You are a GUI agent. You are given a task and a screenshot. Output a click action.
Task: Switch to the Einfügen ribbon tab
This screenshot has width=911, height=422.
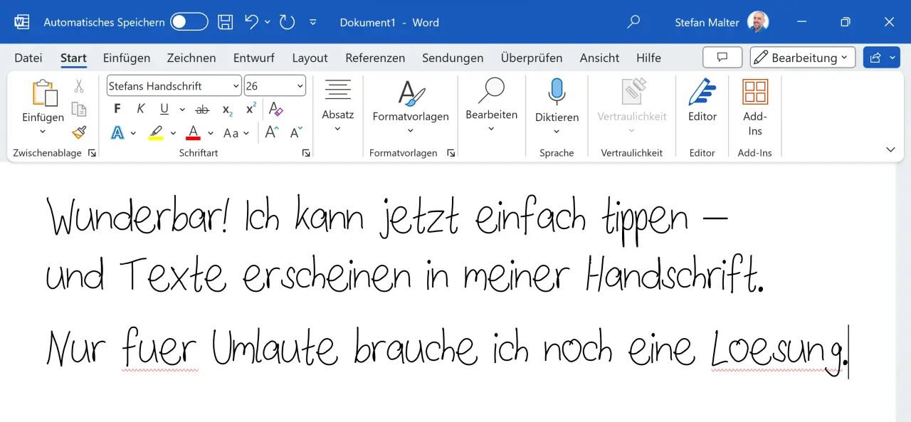pos(127,58)
